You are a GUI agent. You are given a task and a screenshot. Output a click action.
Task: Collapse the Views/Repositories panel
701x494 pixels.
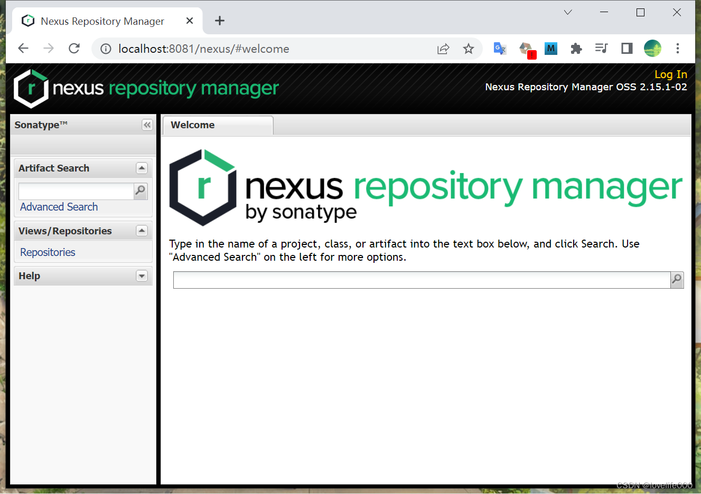142,231
